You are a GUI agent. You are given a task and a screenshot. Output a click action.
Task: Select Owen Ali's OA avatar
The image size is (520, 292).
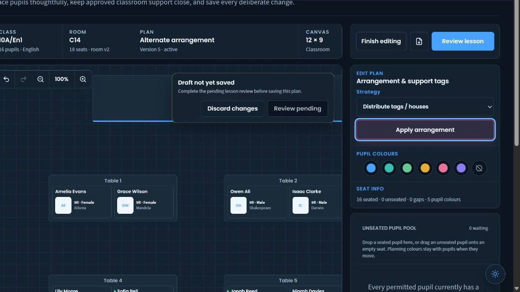(238, 205)
